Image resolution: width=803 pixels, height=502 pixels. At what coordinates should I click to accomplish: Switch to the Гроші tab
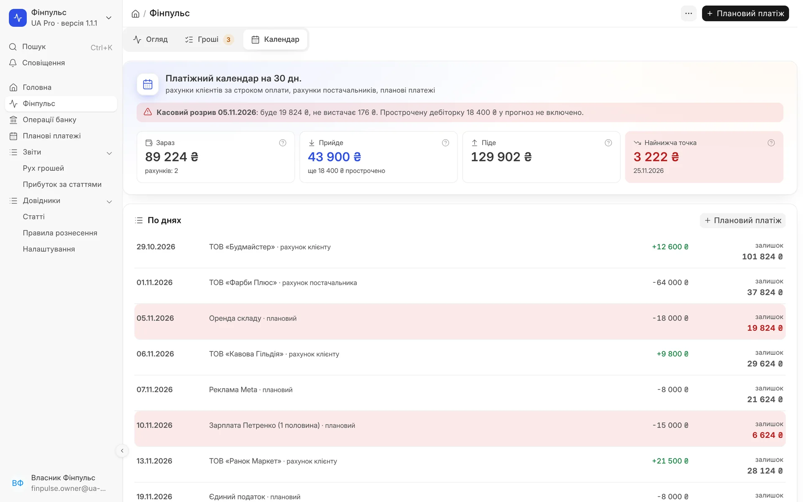(x=209, y=39)
